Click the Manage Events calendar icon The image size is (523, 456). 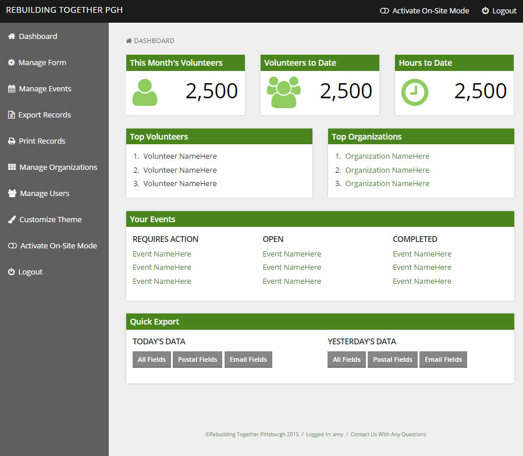12,89
